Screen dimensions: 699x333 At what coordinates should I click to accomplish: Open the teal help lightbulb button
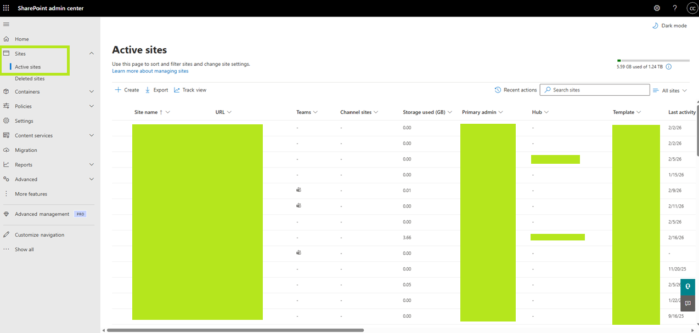[687, 287]
